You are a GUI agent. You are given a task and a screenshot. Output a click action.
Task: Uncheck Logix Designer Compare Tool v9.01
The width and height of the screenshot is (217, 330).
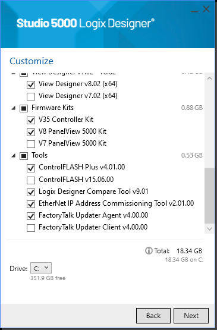click(x=31, y=192)
